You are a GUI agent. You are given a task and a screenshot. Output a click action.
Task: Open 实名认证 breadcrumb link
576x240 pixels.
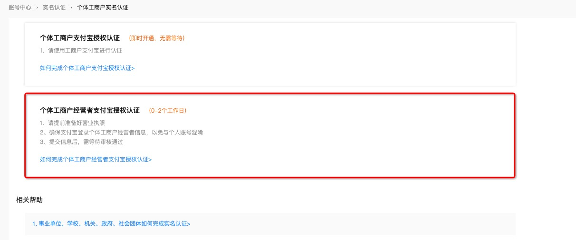point(54,8)
